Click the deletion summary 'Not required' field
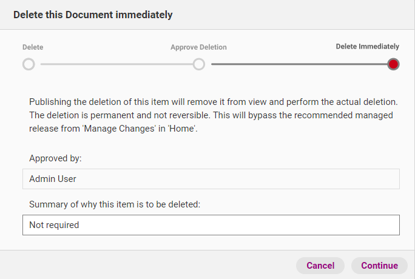Screen dimensions: 415x279 tap(211, 225)
